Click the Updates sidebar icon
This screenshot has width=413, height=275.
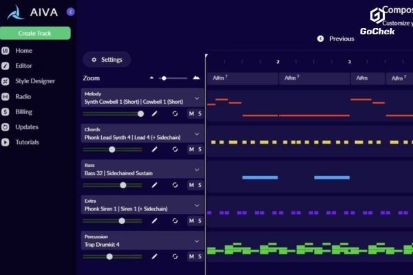coord(6,127)
